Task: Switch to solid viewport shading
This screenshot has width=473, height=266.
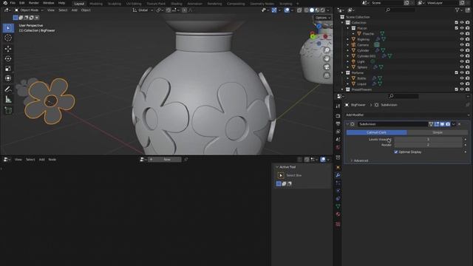Action: (312, 10)
